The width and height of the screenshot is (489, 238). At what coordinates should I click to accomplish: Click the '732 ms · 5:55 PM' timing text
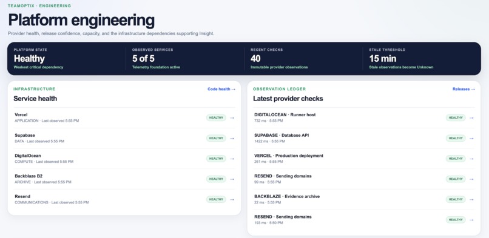point(269,121)
